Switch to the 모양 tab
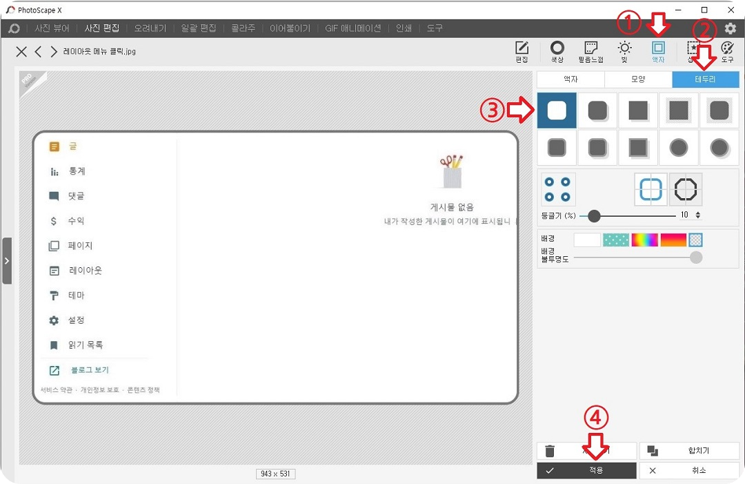 [638, 79]
